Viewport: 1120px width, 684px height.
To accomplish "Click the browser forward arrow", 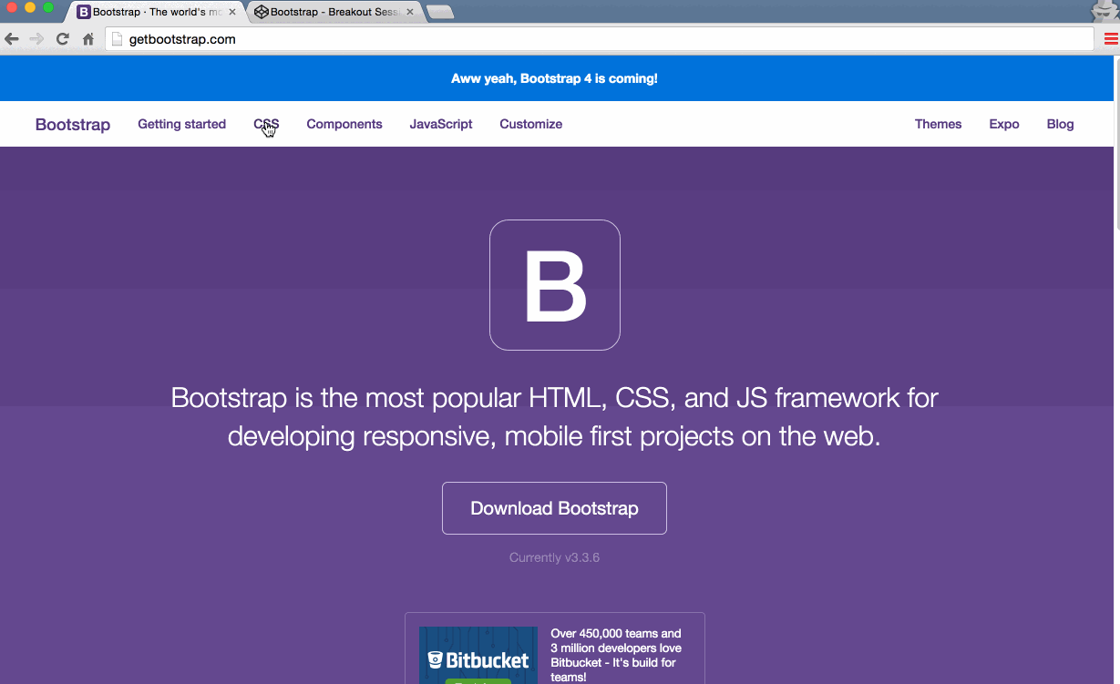I will pos(36,39).
